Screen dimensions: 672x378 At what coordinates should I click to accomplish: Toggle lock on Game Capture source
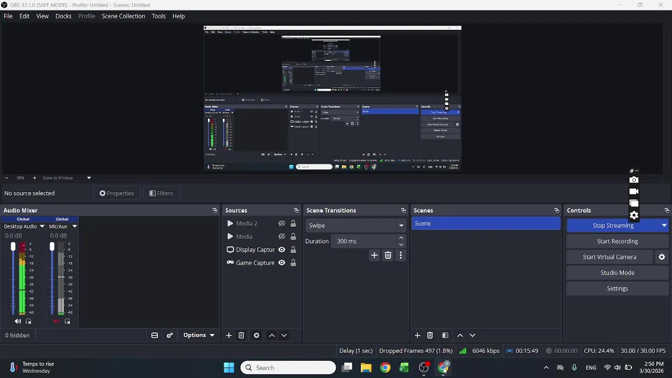pos(293,263)
